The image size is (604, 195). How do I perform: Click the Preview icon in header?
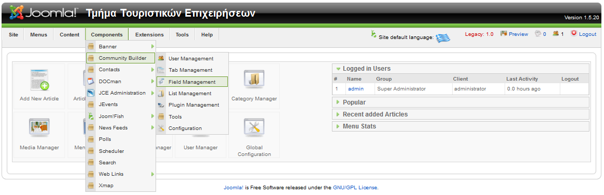click(x=504, y=33)
